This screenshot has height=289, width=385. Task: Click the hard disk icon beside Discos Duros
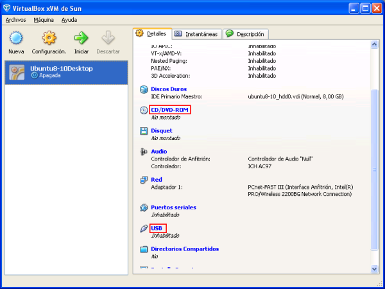[x=143, y=89]
